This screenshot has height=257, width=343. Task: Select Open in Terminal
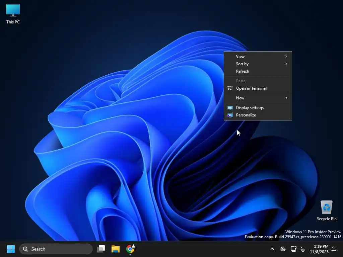[258, 88]
